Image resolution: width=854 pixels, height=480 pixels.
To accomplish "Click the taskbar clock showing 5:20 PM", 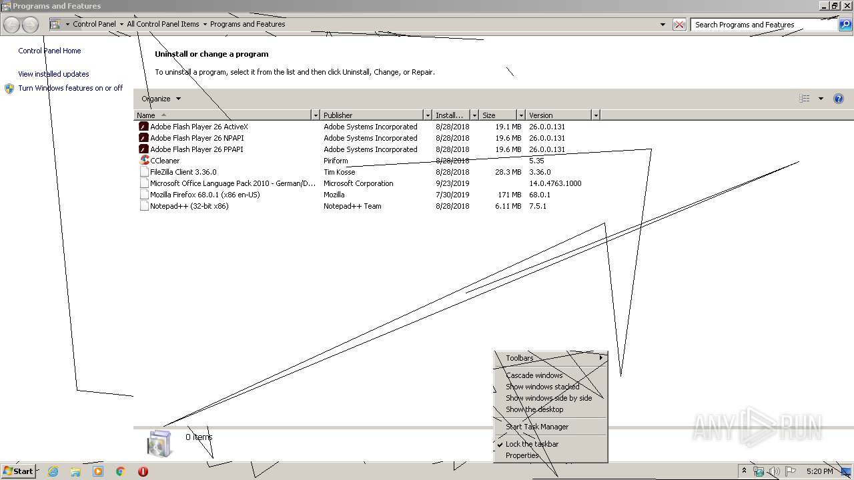I will click(x=819, y=471).
